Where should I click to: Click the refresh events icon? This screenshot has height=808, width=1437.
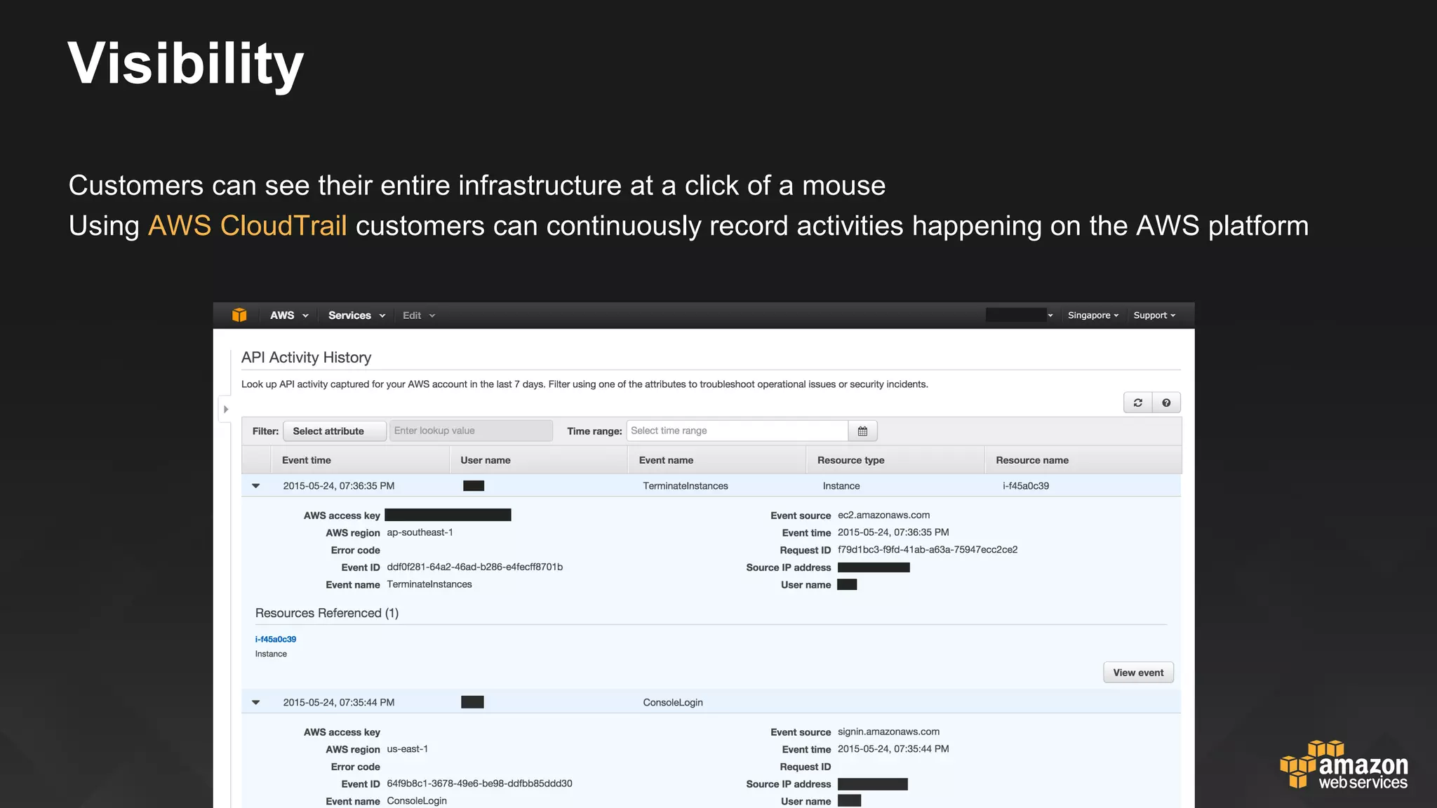[1138, 403]
